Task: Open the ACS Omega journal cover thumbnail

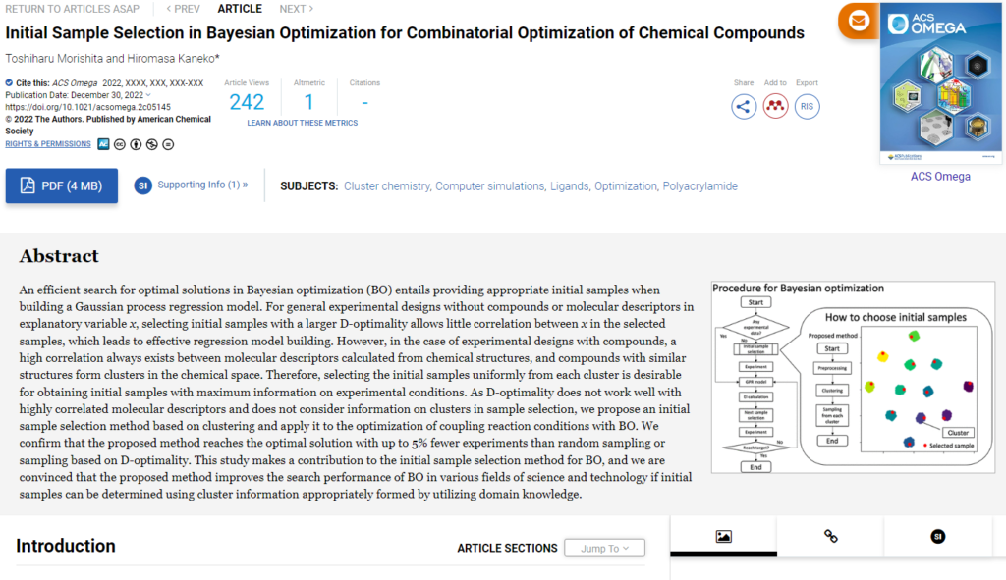Action: tap(940, 87)
